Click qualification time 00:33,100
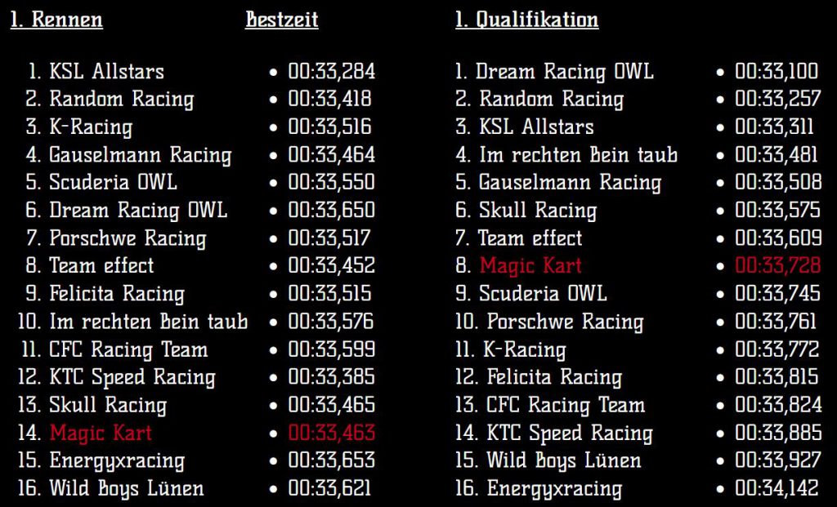This screenshot has width=837, height=507. click(x=777, y=72)
